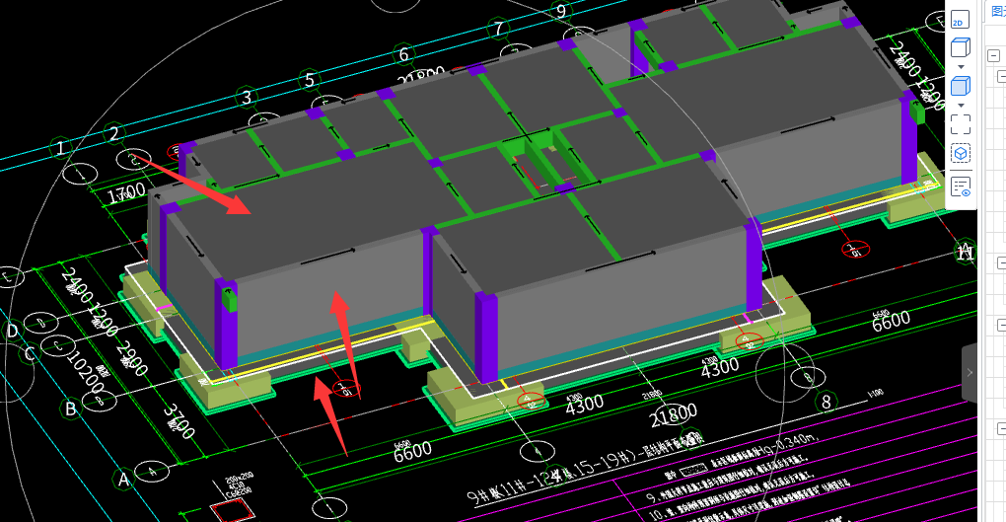
Task: Click axis number 7 hexagon at the top
Action: [x=498, y=29]
